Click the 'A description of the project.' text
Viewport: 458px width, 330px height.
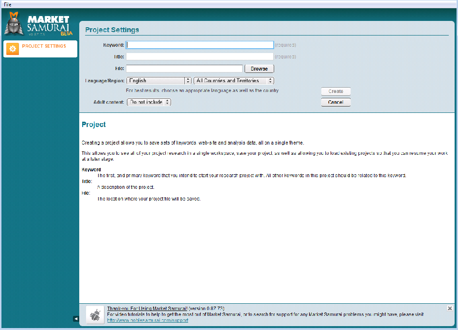(x=126, y=187)
